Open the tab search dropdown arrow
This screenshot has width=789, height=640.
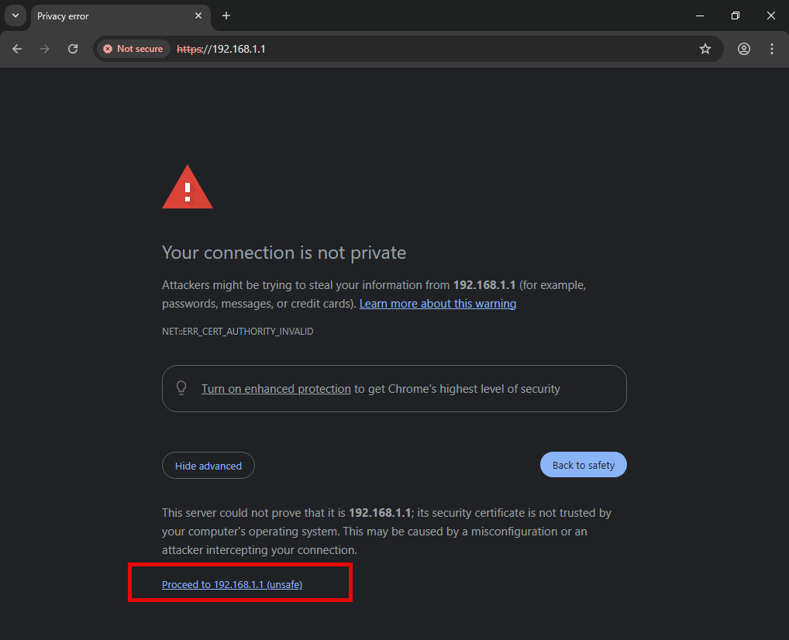(x=15, y=15)
